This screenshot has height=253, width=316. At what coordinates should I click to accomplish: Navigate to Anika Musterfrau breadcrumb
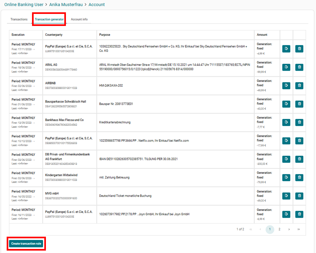point(66,5)
